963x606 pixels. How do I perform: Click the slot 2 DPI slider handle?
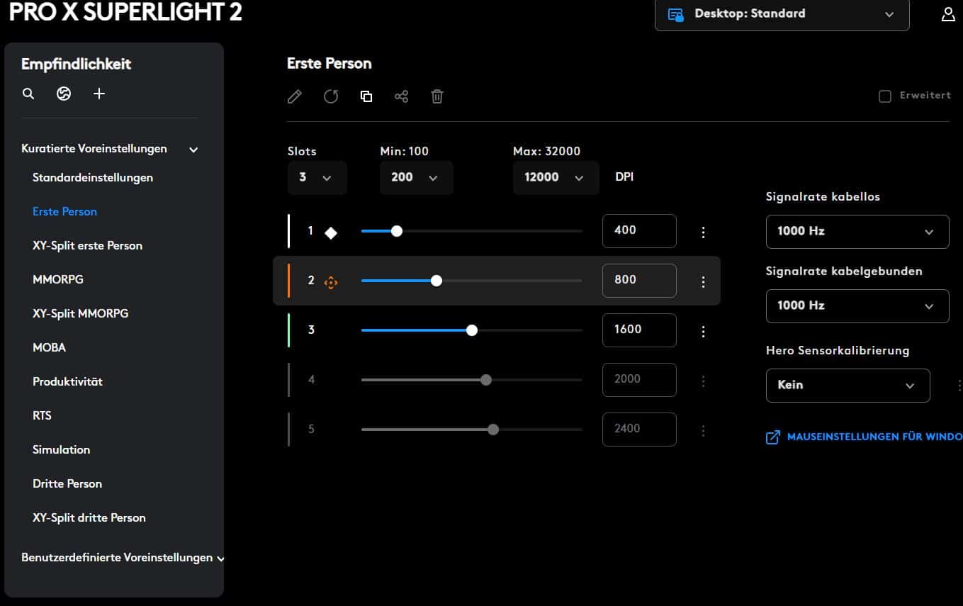(x=437, y=281)
